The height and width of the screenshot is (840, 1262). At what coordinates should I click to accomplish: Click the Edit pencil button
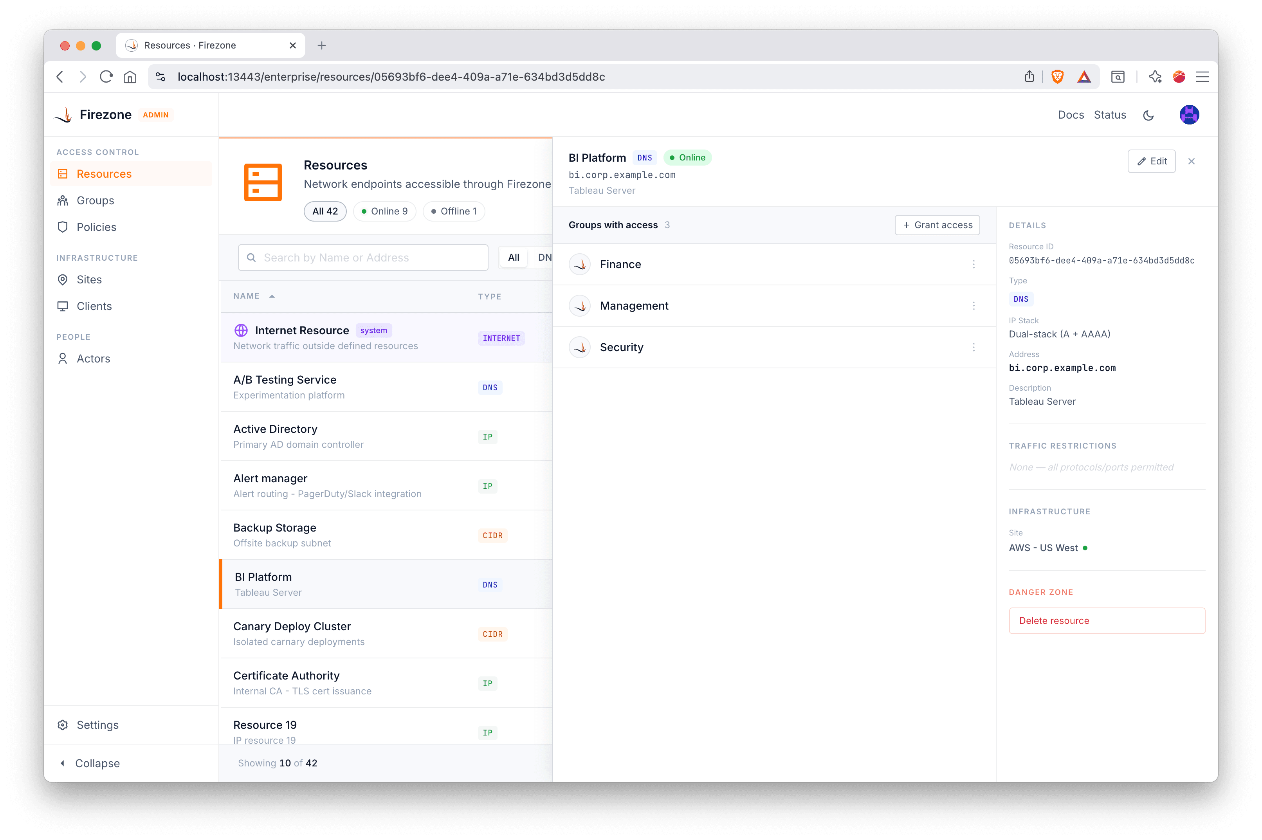[1151, 161]
